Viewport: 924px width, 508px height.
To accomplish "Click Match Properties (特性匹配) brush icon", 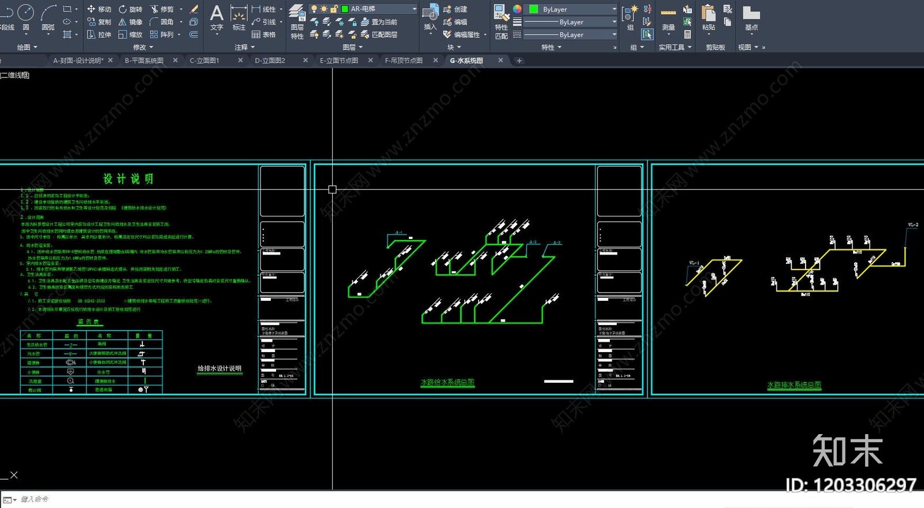I will coord(501,22).
